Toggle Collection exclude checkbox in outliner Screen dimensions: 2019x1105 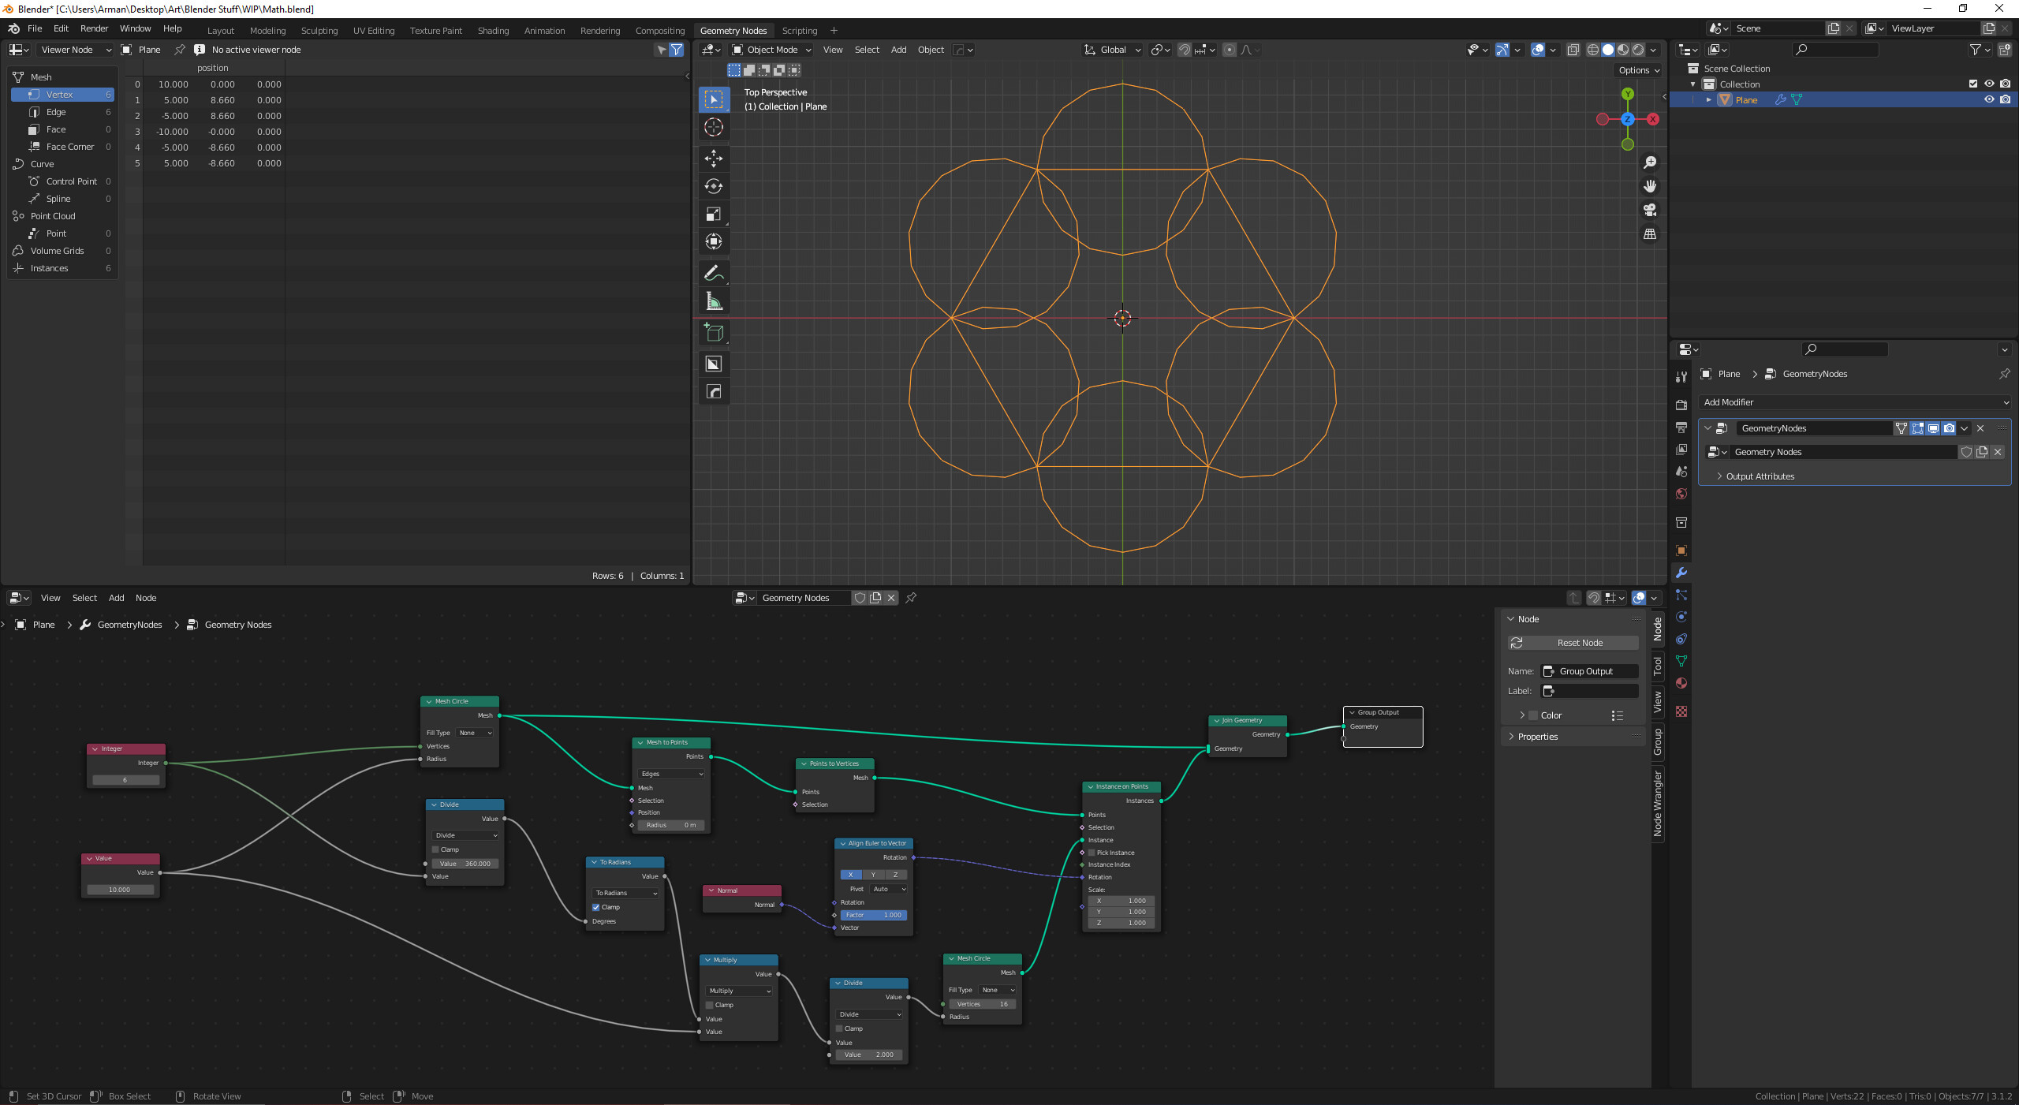[x=1973, y=84]
